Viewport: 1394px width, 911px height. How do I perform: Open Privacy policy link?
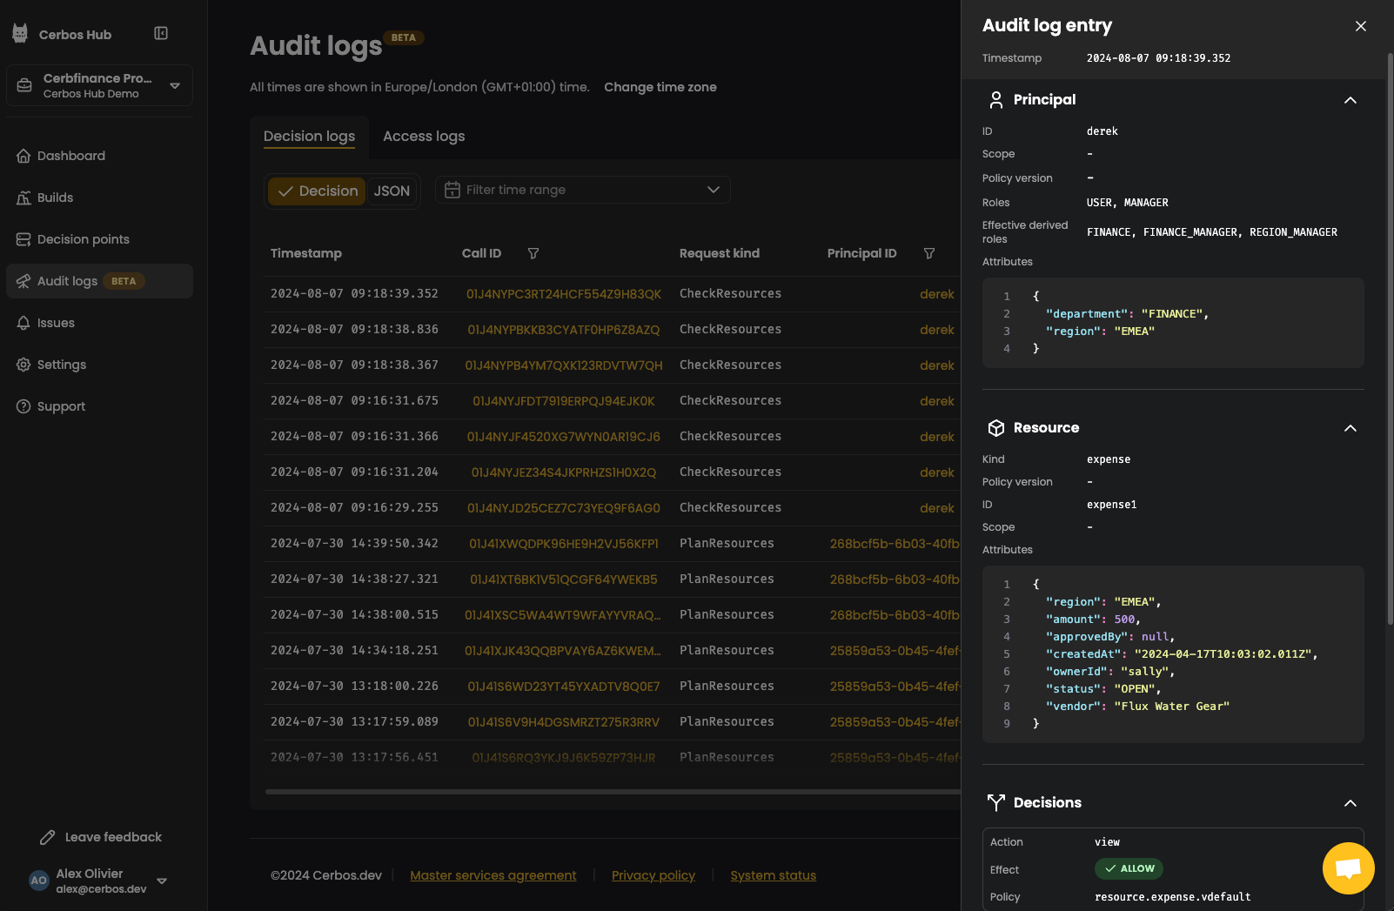click(653, 875)
